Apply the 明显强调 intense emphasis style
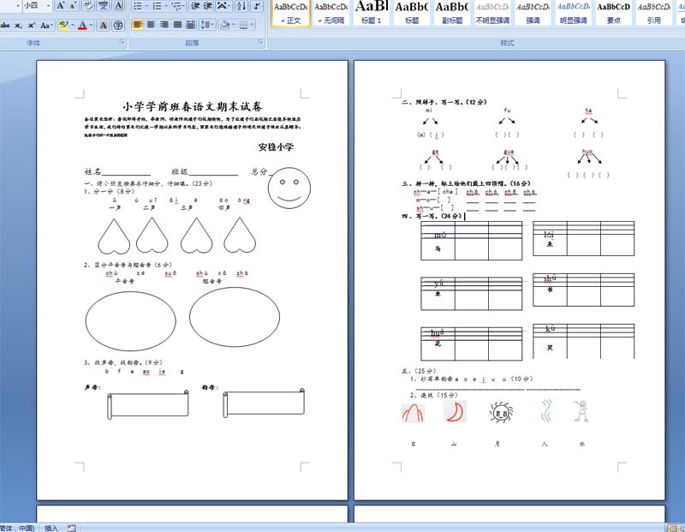 tap(573, 13)
